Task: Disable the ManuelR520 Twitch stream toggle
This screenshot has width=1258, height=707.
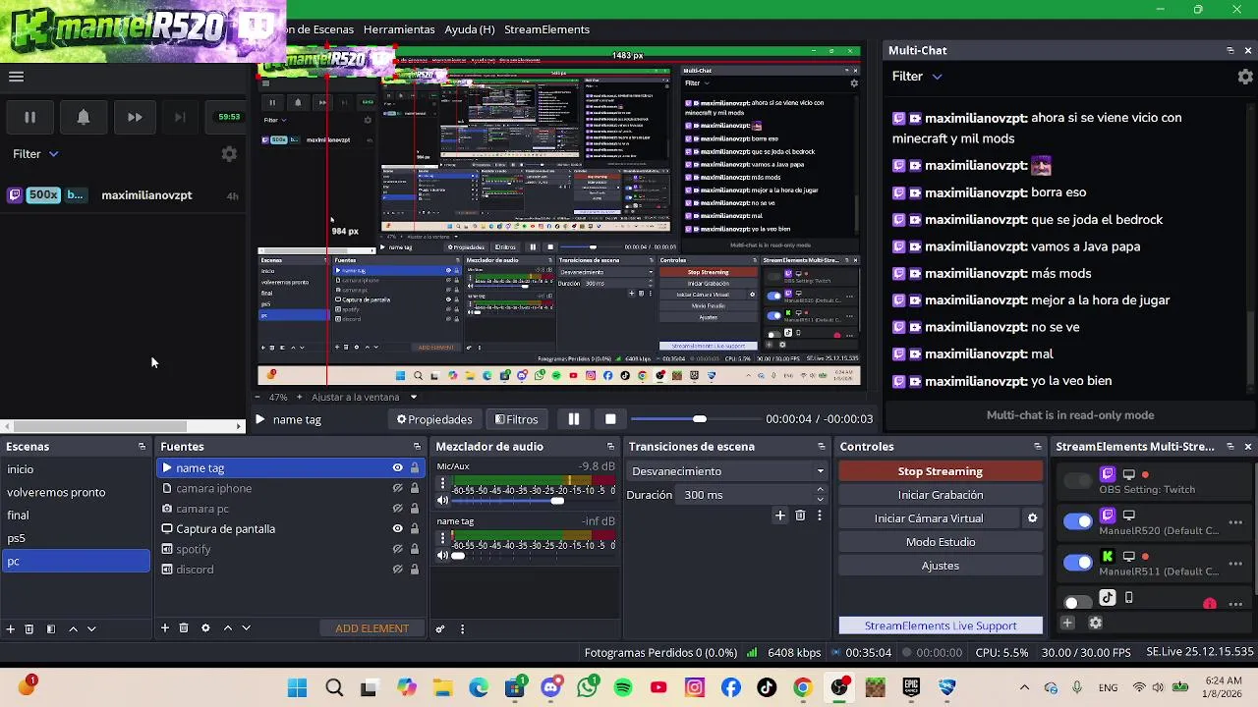Action: [1077, 522]
